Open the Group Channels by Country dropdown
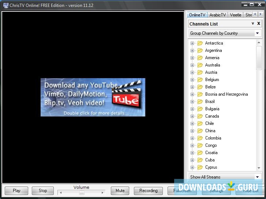 coord(225,33)
